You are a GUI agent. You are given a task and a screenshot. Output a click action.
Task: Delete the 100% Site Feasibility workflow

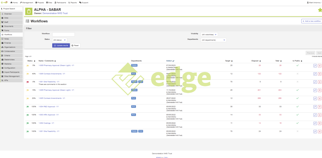pos(319,131)
